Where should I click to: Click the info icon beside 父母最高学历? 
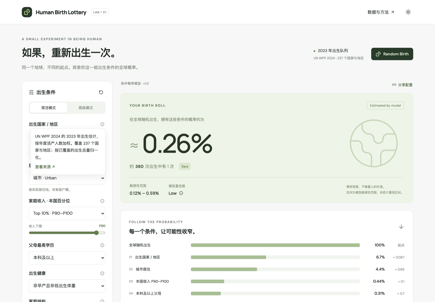point(102,245)
